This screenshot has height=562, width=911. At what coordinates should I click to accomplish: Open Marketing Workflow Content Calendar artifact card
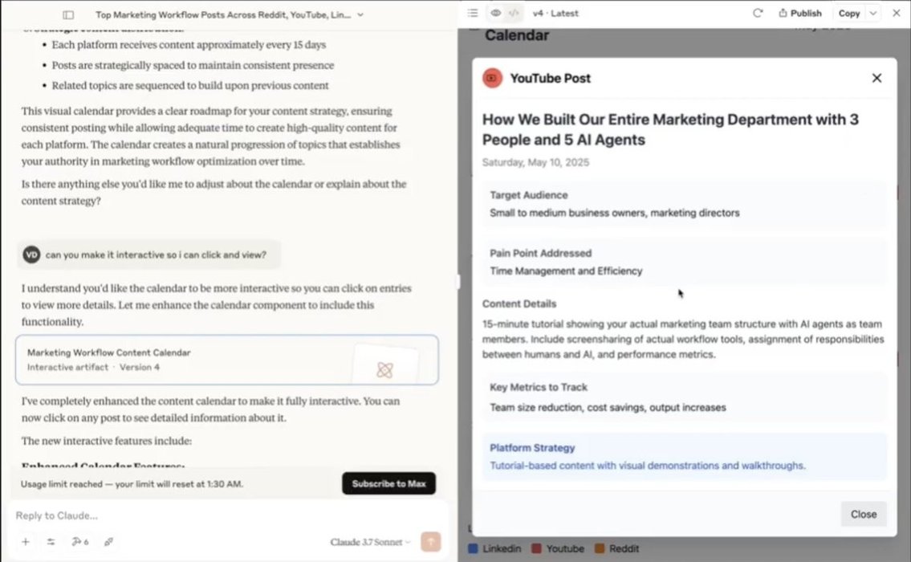[x=227, y=360]
